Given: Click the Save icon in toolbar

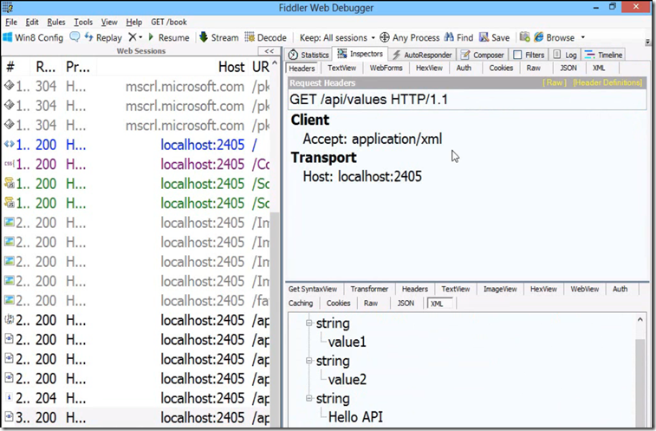Looking at the screenshot, I should [484, 37].
